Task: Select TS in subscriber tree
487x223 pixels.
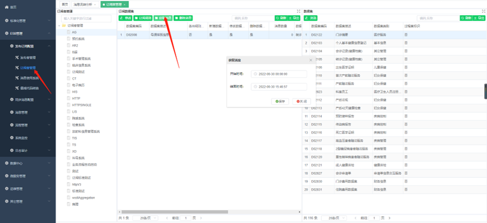Action: click(x=74, y=145)
